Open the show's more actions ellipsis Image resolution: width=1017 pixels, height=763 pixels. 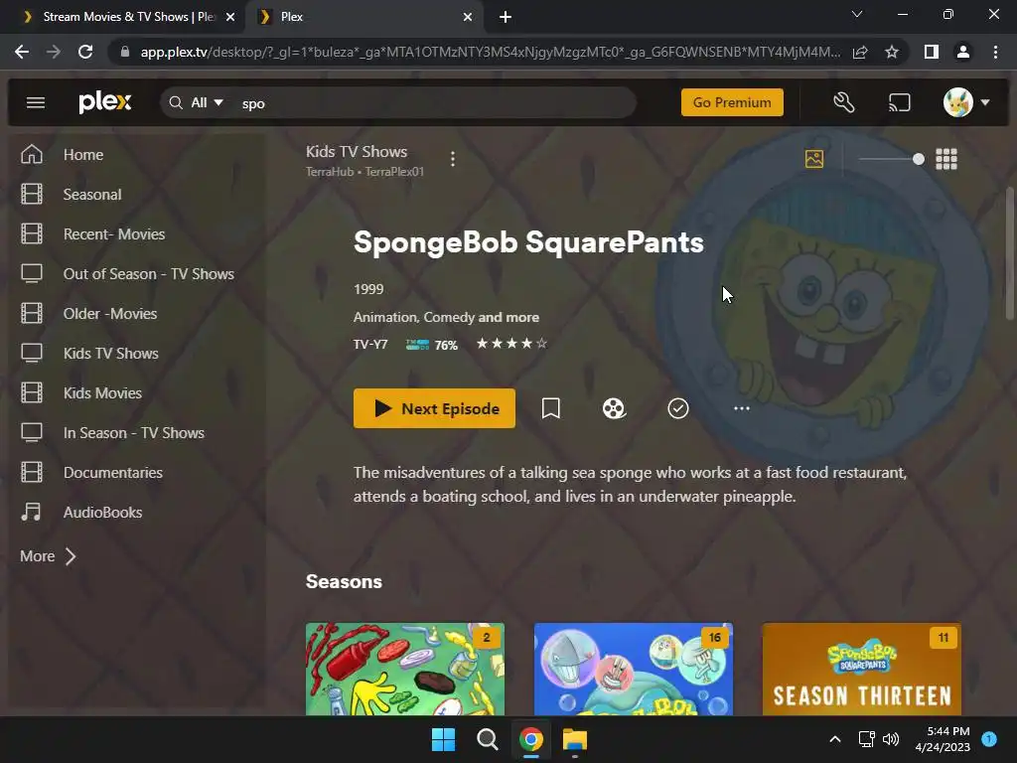click(741, 408)
